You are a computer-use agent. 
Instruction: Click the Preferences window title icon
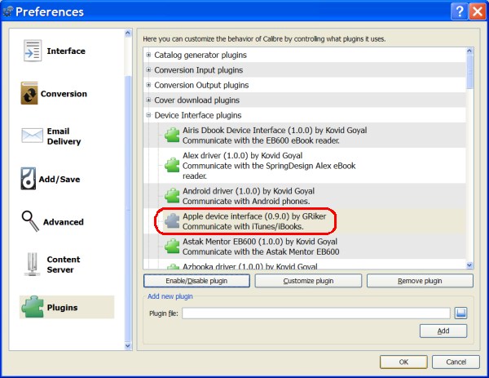pyautogui.click(x=8, y=11)
